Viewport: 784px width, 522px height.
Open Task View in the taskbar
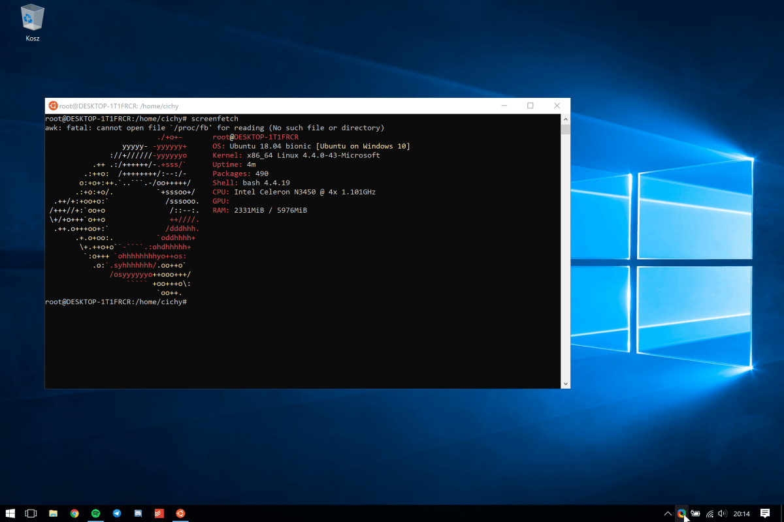coord(31,514)
